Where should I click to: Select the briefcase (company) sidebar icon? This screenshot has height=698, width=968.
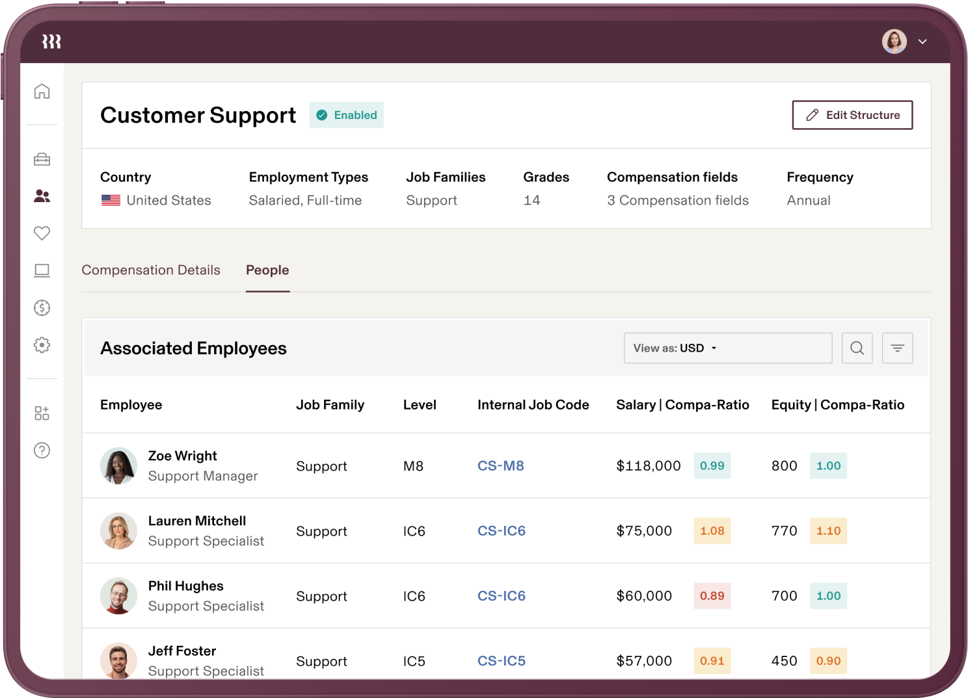tap(42, 159)
